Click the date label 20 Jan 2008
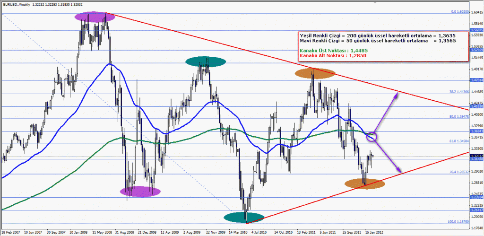 click(x=79, y=231)
